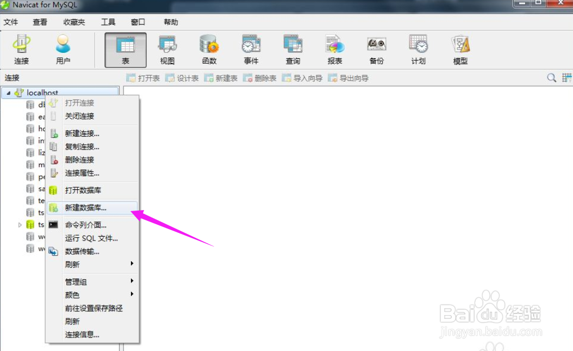Collapse the localhost connection tree node
573x351 pixels.
pyautogui.click(x=8, y=93)
